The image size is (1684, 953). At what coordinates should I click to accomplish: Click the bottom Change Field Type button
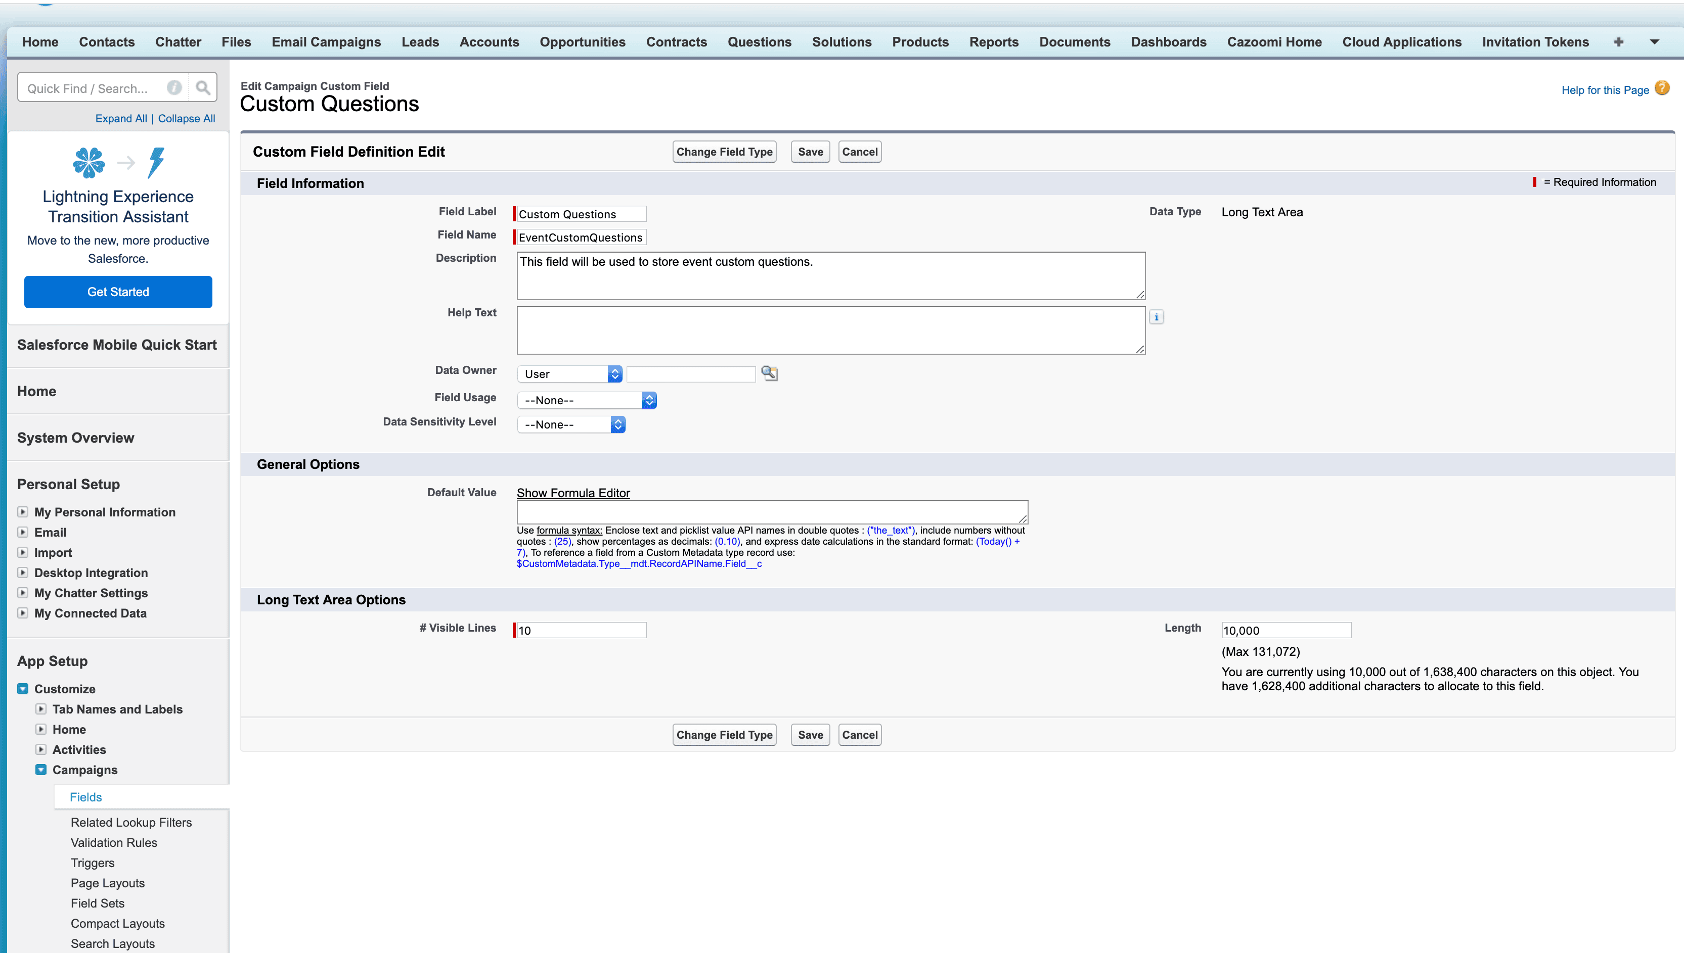coord(725,735)
